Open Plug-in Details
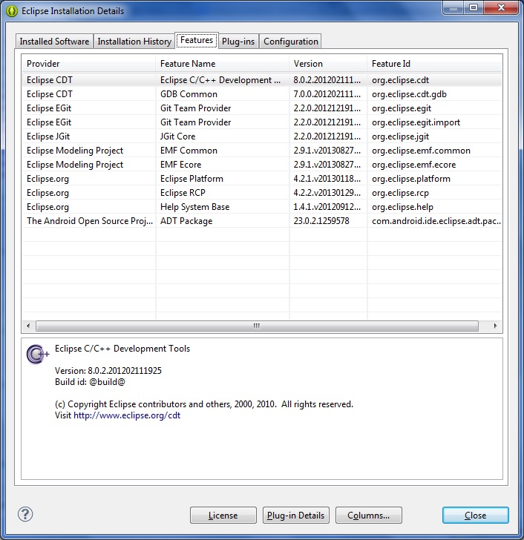524x540 pixels. point(296,516)
